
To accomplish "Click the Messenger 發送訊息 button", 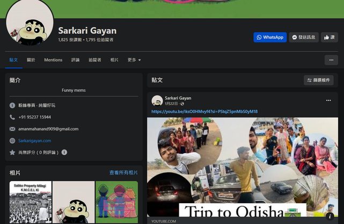I will click(304, 38).
